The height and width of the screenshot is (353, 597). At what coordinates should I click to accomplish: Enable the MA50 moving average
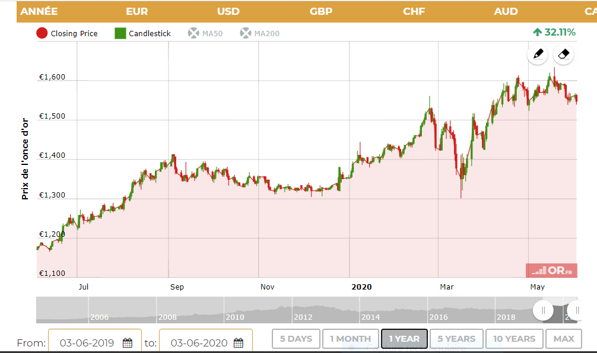click(x=205, y=33)
